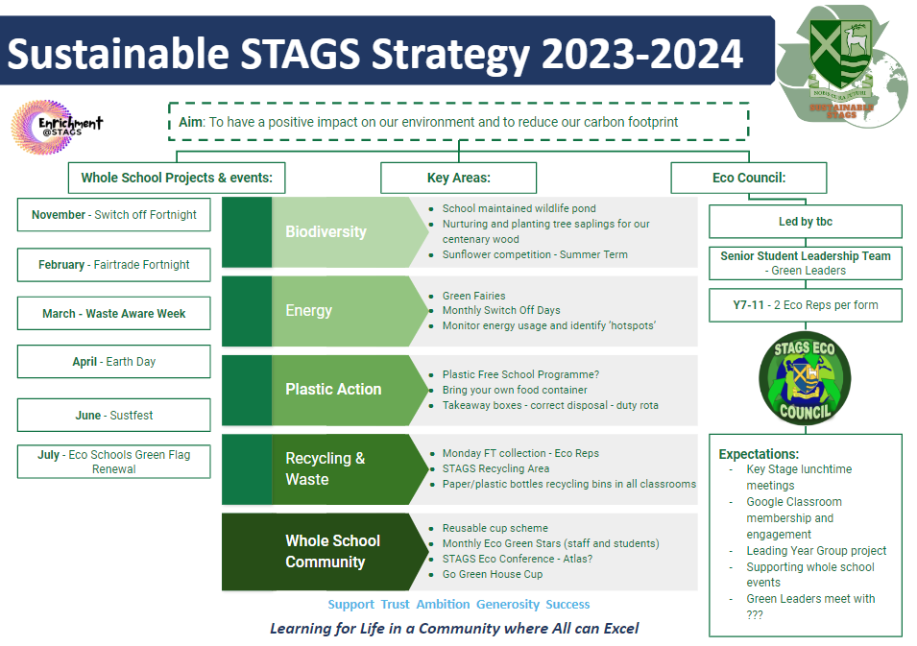This screenshot has height=646, width=917.
Task: Select the Whole School Community arrow label
Action: (326, 551)
